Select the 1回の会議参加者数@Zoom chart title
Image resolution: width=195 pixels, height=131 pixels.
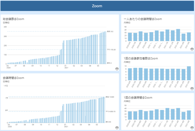click(141, 58)
